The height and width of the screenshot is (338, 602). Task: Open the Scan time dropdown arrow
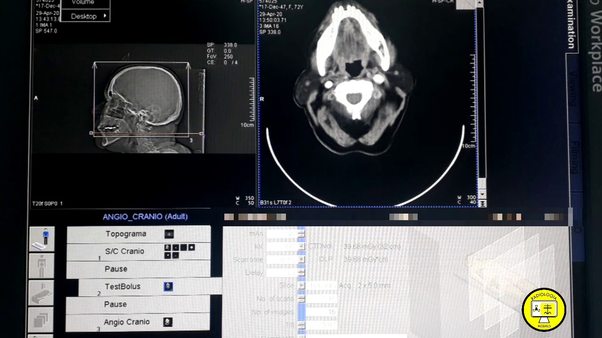point(301,259)
